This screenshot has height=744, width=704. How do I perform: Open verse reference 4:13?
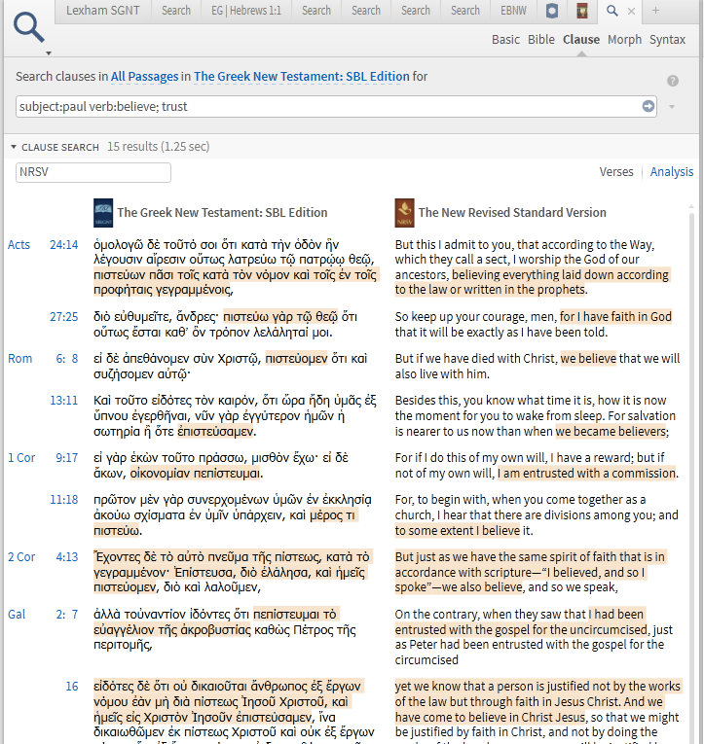66,557
